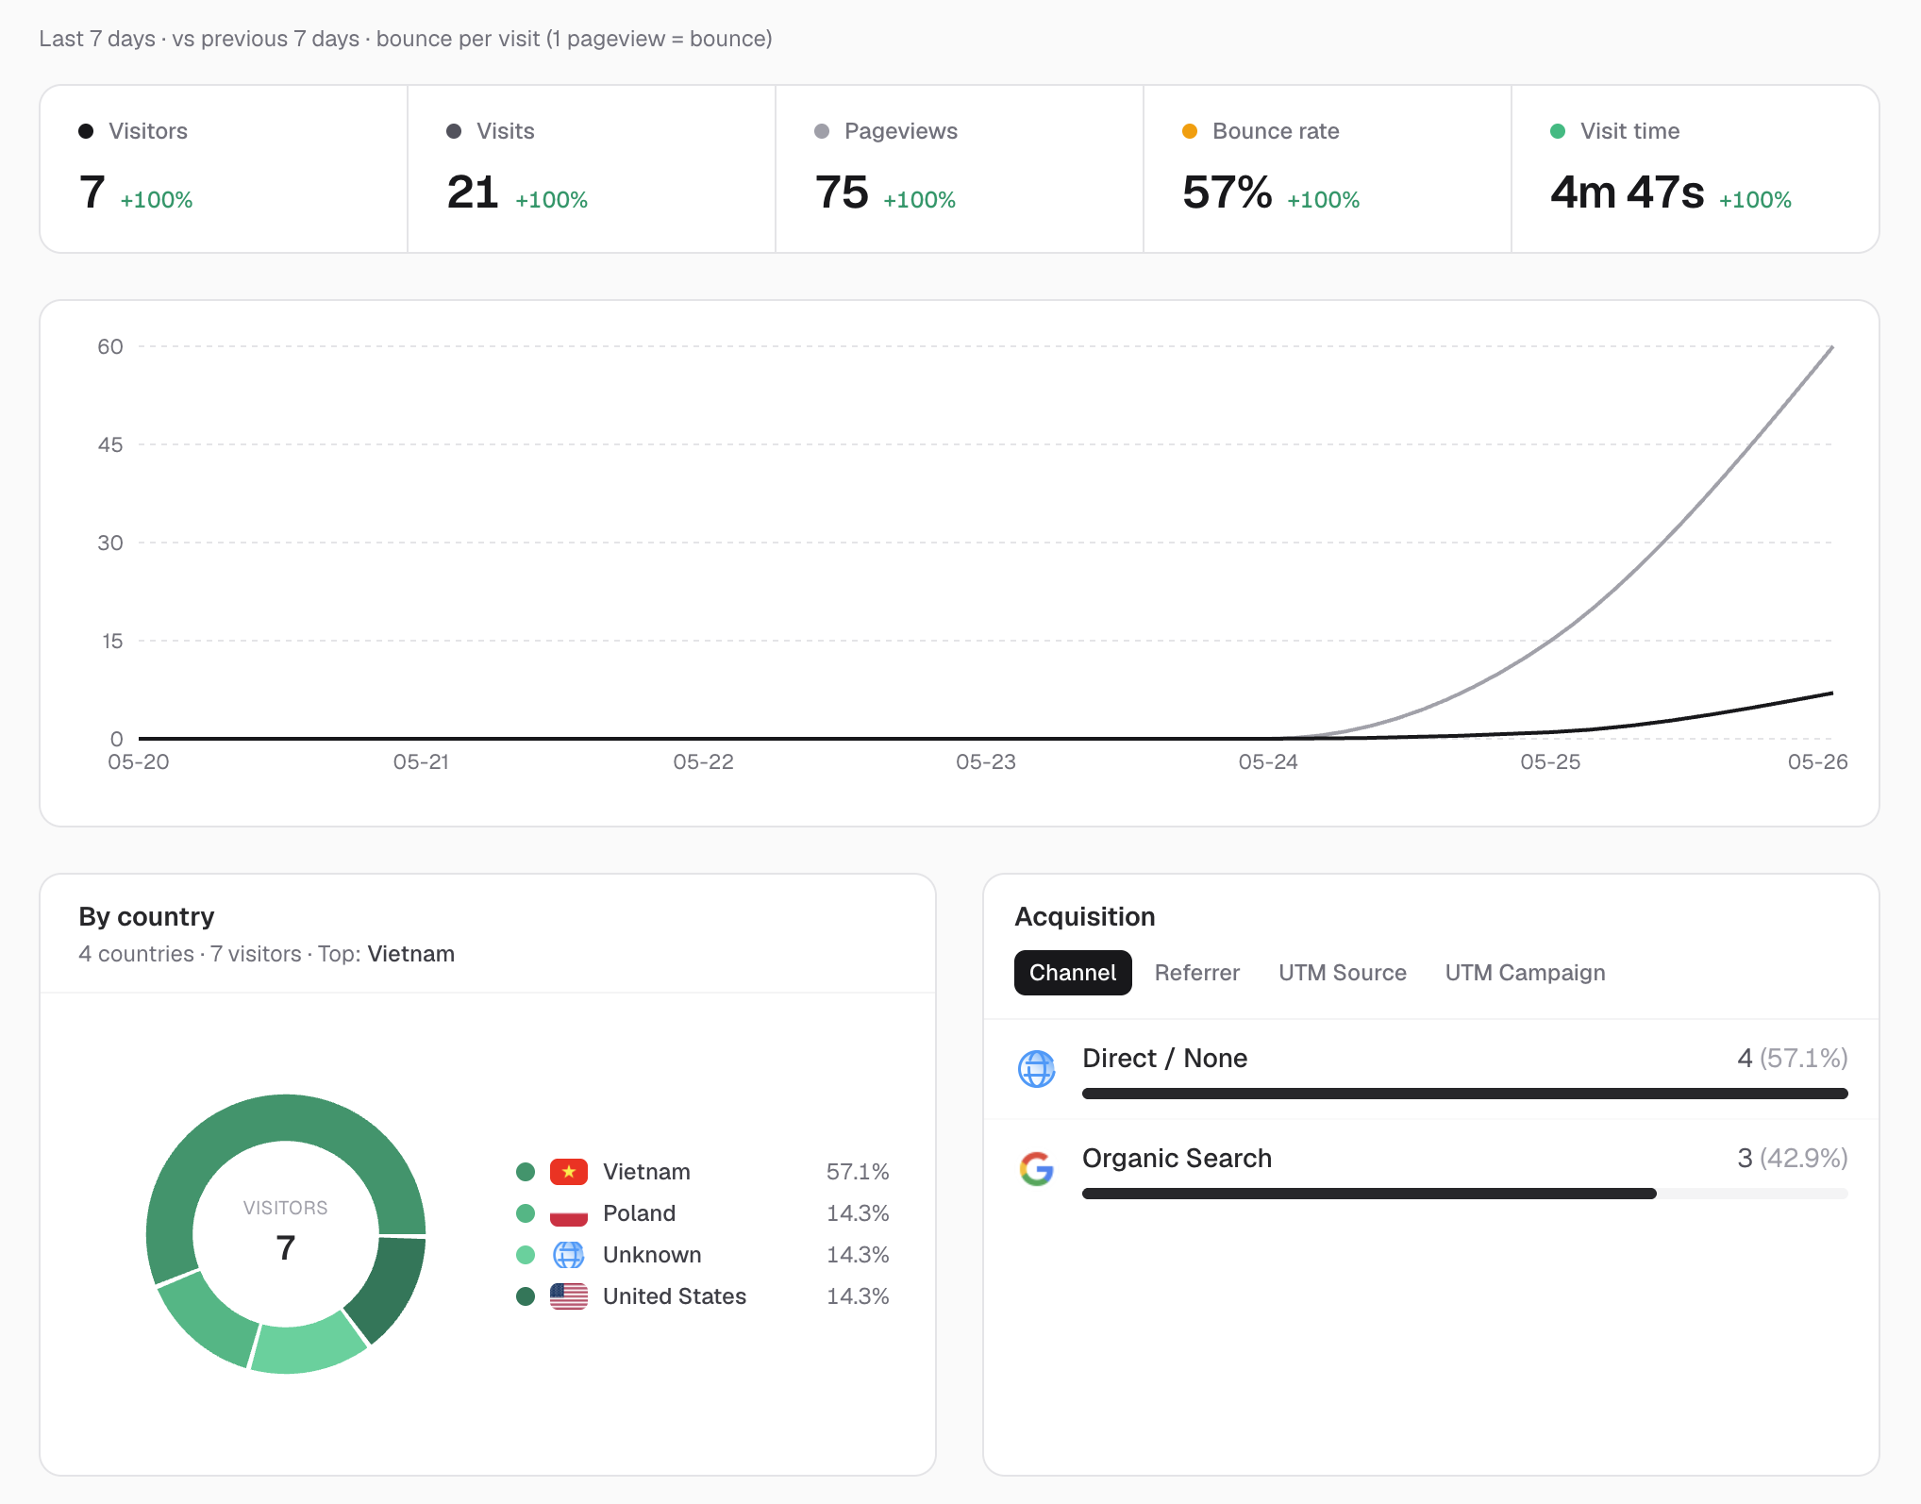Screen dimensions: 1921x1504
Task: Select the Visits metric card
Action: pos(592,169)
